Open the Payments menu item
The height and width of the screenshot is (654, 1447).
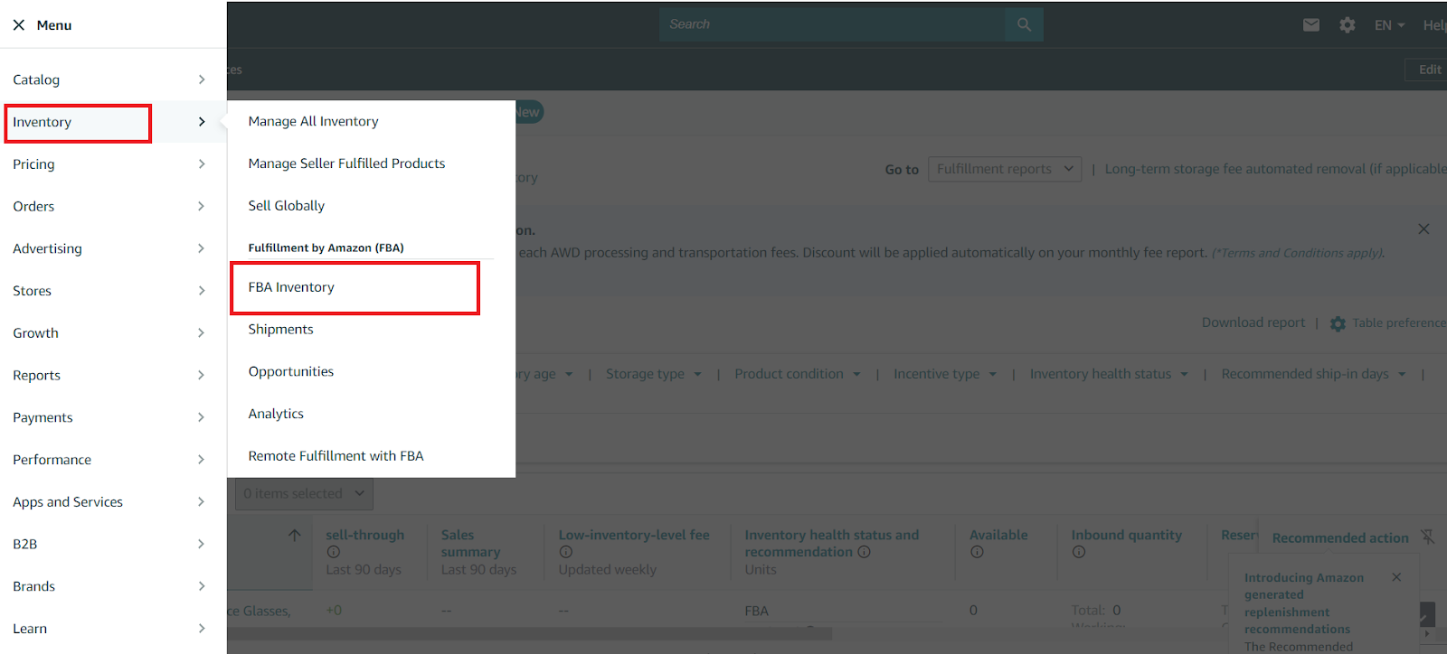pos(43,417)
